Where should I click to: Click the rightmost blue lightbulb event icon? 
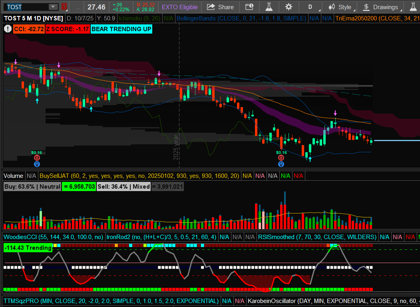point(281,164)
